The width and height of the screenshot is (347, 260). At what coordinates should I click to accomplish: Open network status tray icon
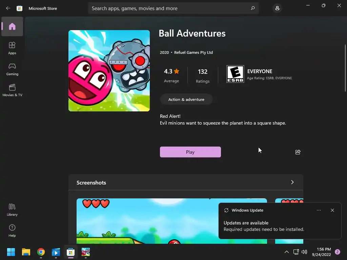pos(296,252)
